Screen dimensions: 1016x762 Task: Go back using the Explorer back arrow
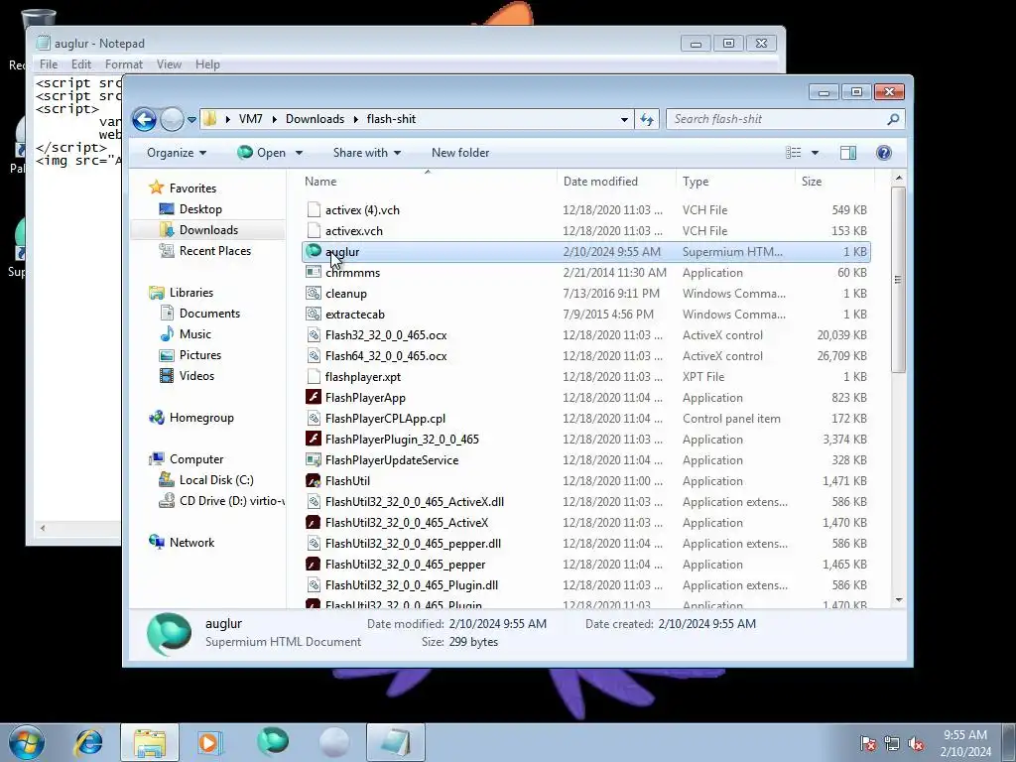tap(145, 119)
